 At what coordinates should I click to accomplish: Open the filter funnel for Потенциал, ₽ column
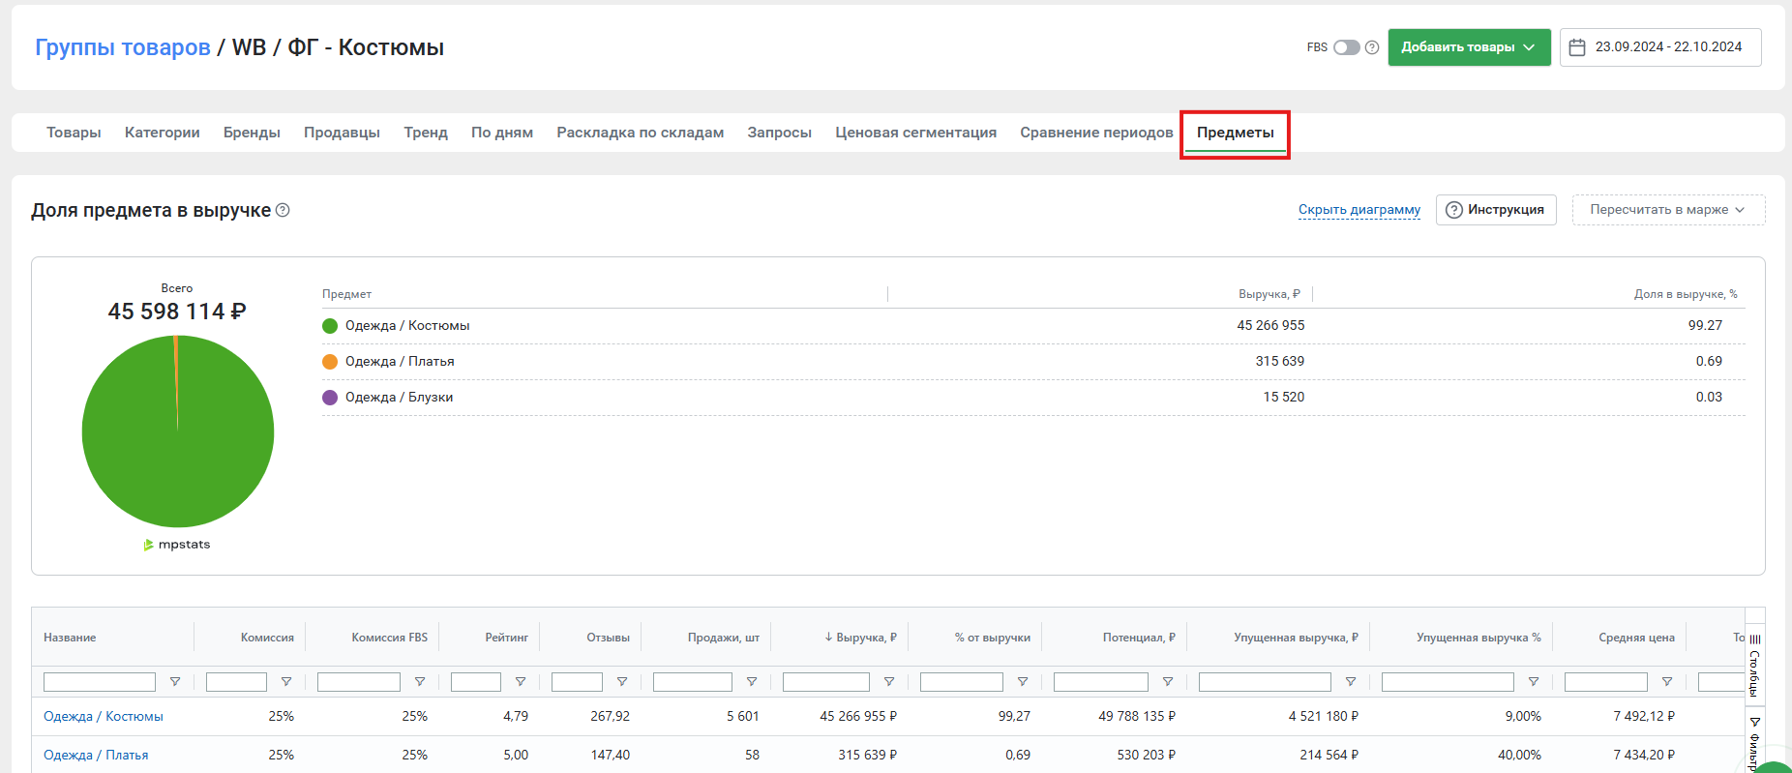(x=1168, y=682)
